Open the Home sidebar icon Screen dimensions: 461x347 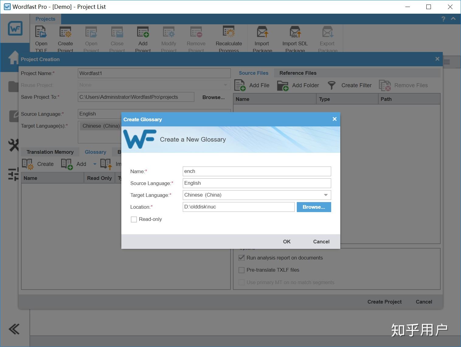(13, 57)
